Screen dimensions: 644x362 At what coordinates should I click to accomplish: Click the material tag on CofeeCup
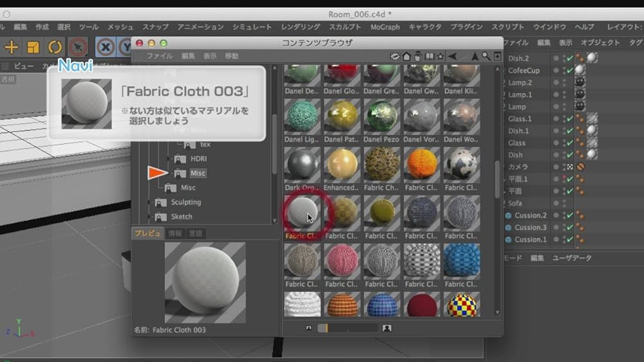tap(580, 70)
